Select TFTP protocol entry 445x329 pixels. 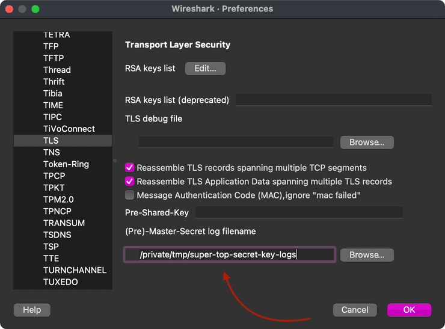(x=63, y=58)
